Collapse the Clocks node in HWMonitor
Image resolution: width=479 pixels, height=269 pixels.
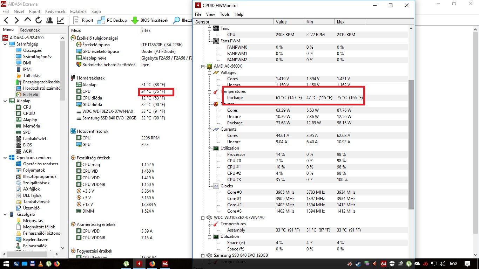[210, 186]
